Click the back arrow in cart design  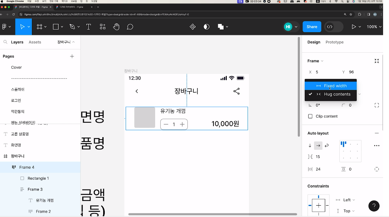(137, 91)
